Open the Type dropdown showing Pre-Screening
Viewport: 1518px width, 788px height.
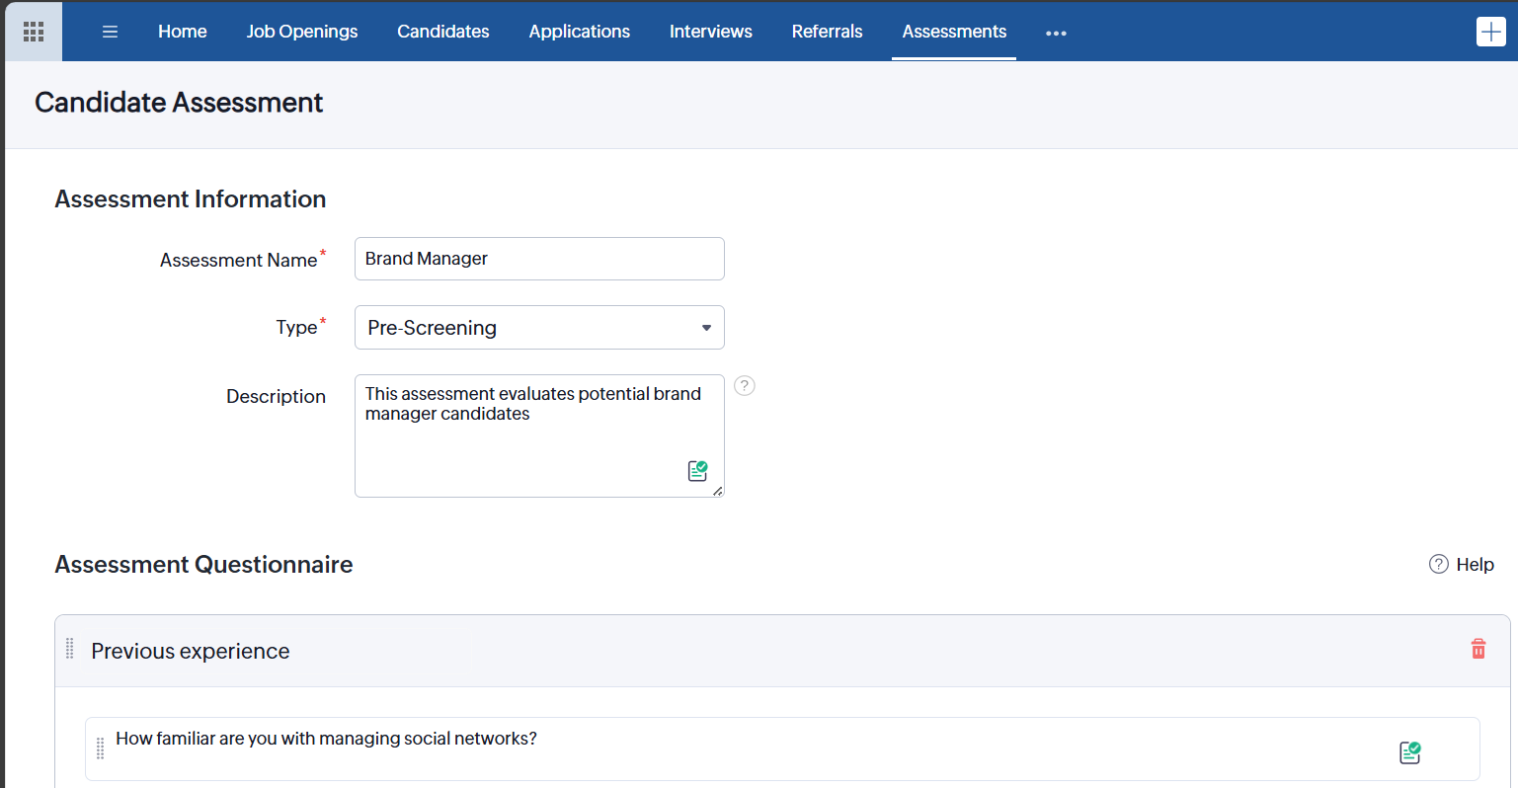click(539, 328)
